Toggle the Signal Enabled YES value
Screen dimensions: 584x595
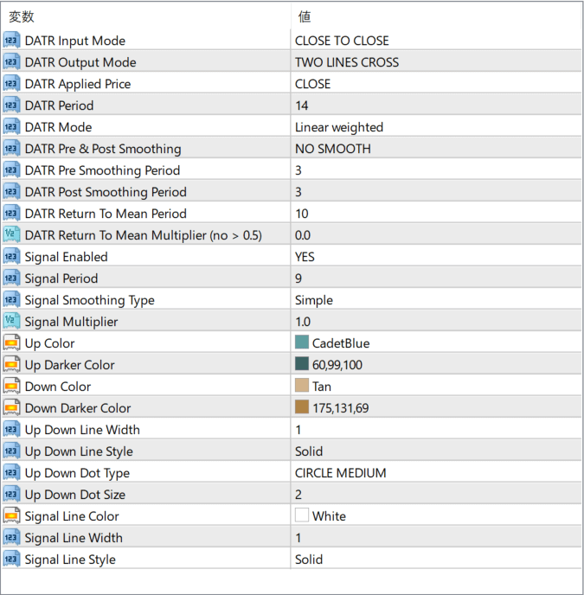[305, 257]
